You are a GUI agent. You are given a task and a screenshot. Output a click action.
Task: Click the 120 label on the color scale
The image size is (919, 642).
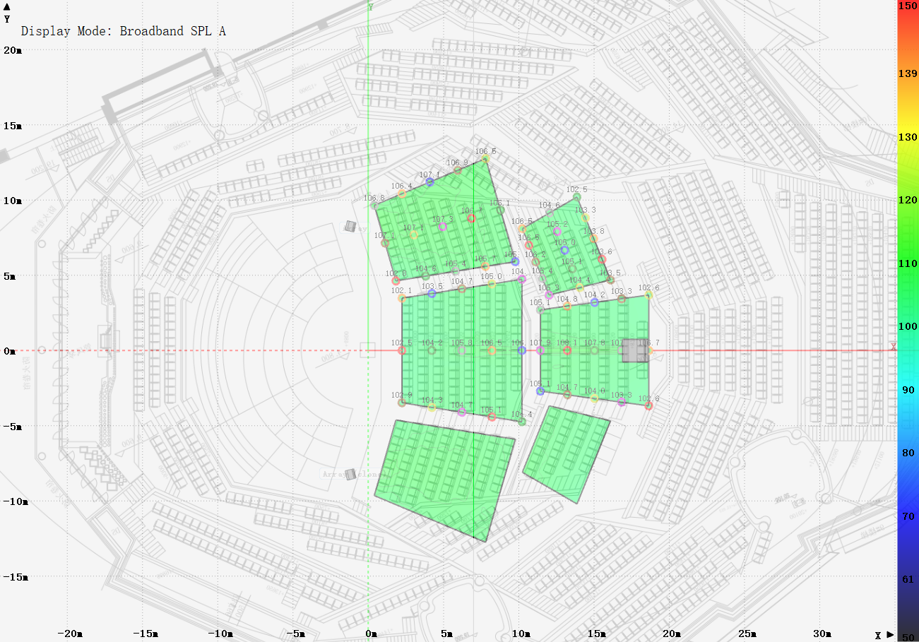[908, 200]
